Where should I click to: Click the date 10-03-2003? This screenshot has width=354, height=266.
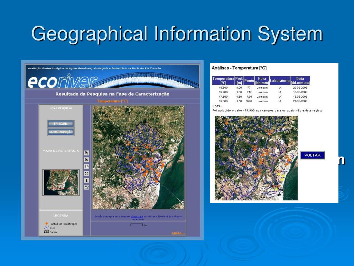pyautogui.click(x=300, y=92)
